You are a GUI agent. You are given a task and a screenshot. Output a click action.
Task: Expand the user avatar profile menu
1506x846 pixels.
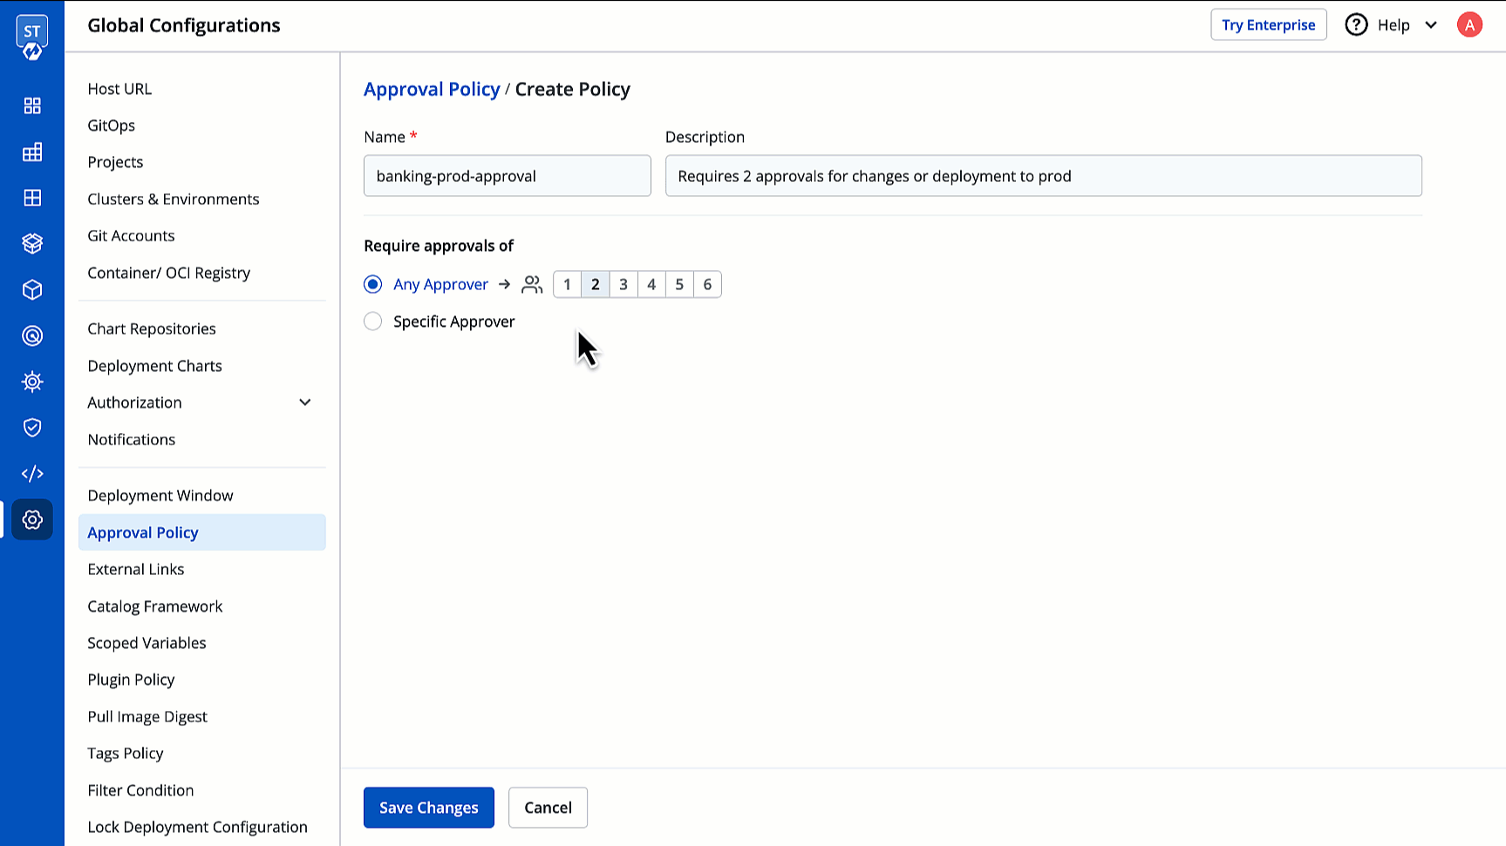(x=1469, y=25)
